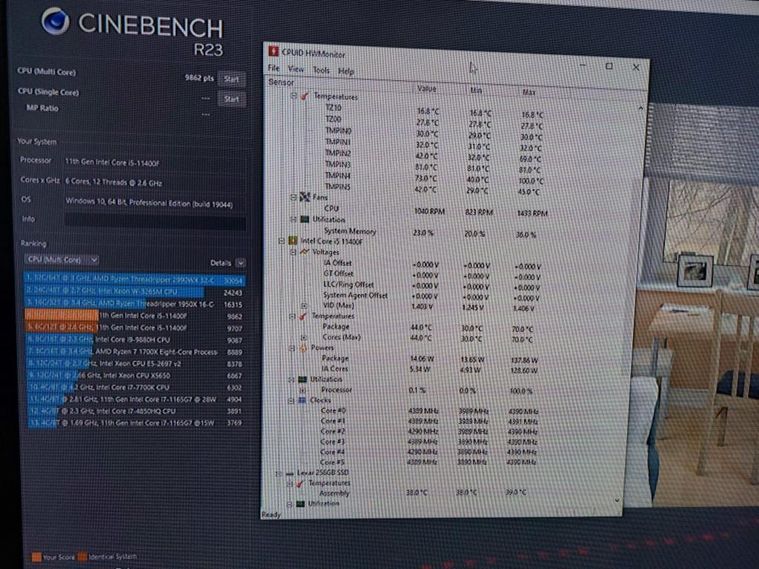This screenshot has width=759, height=569.
Task: Select the TZ10 temperature row
Action: pos(434,110)
